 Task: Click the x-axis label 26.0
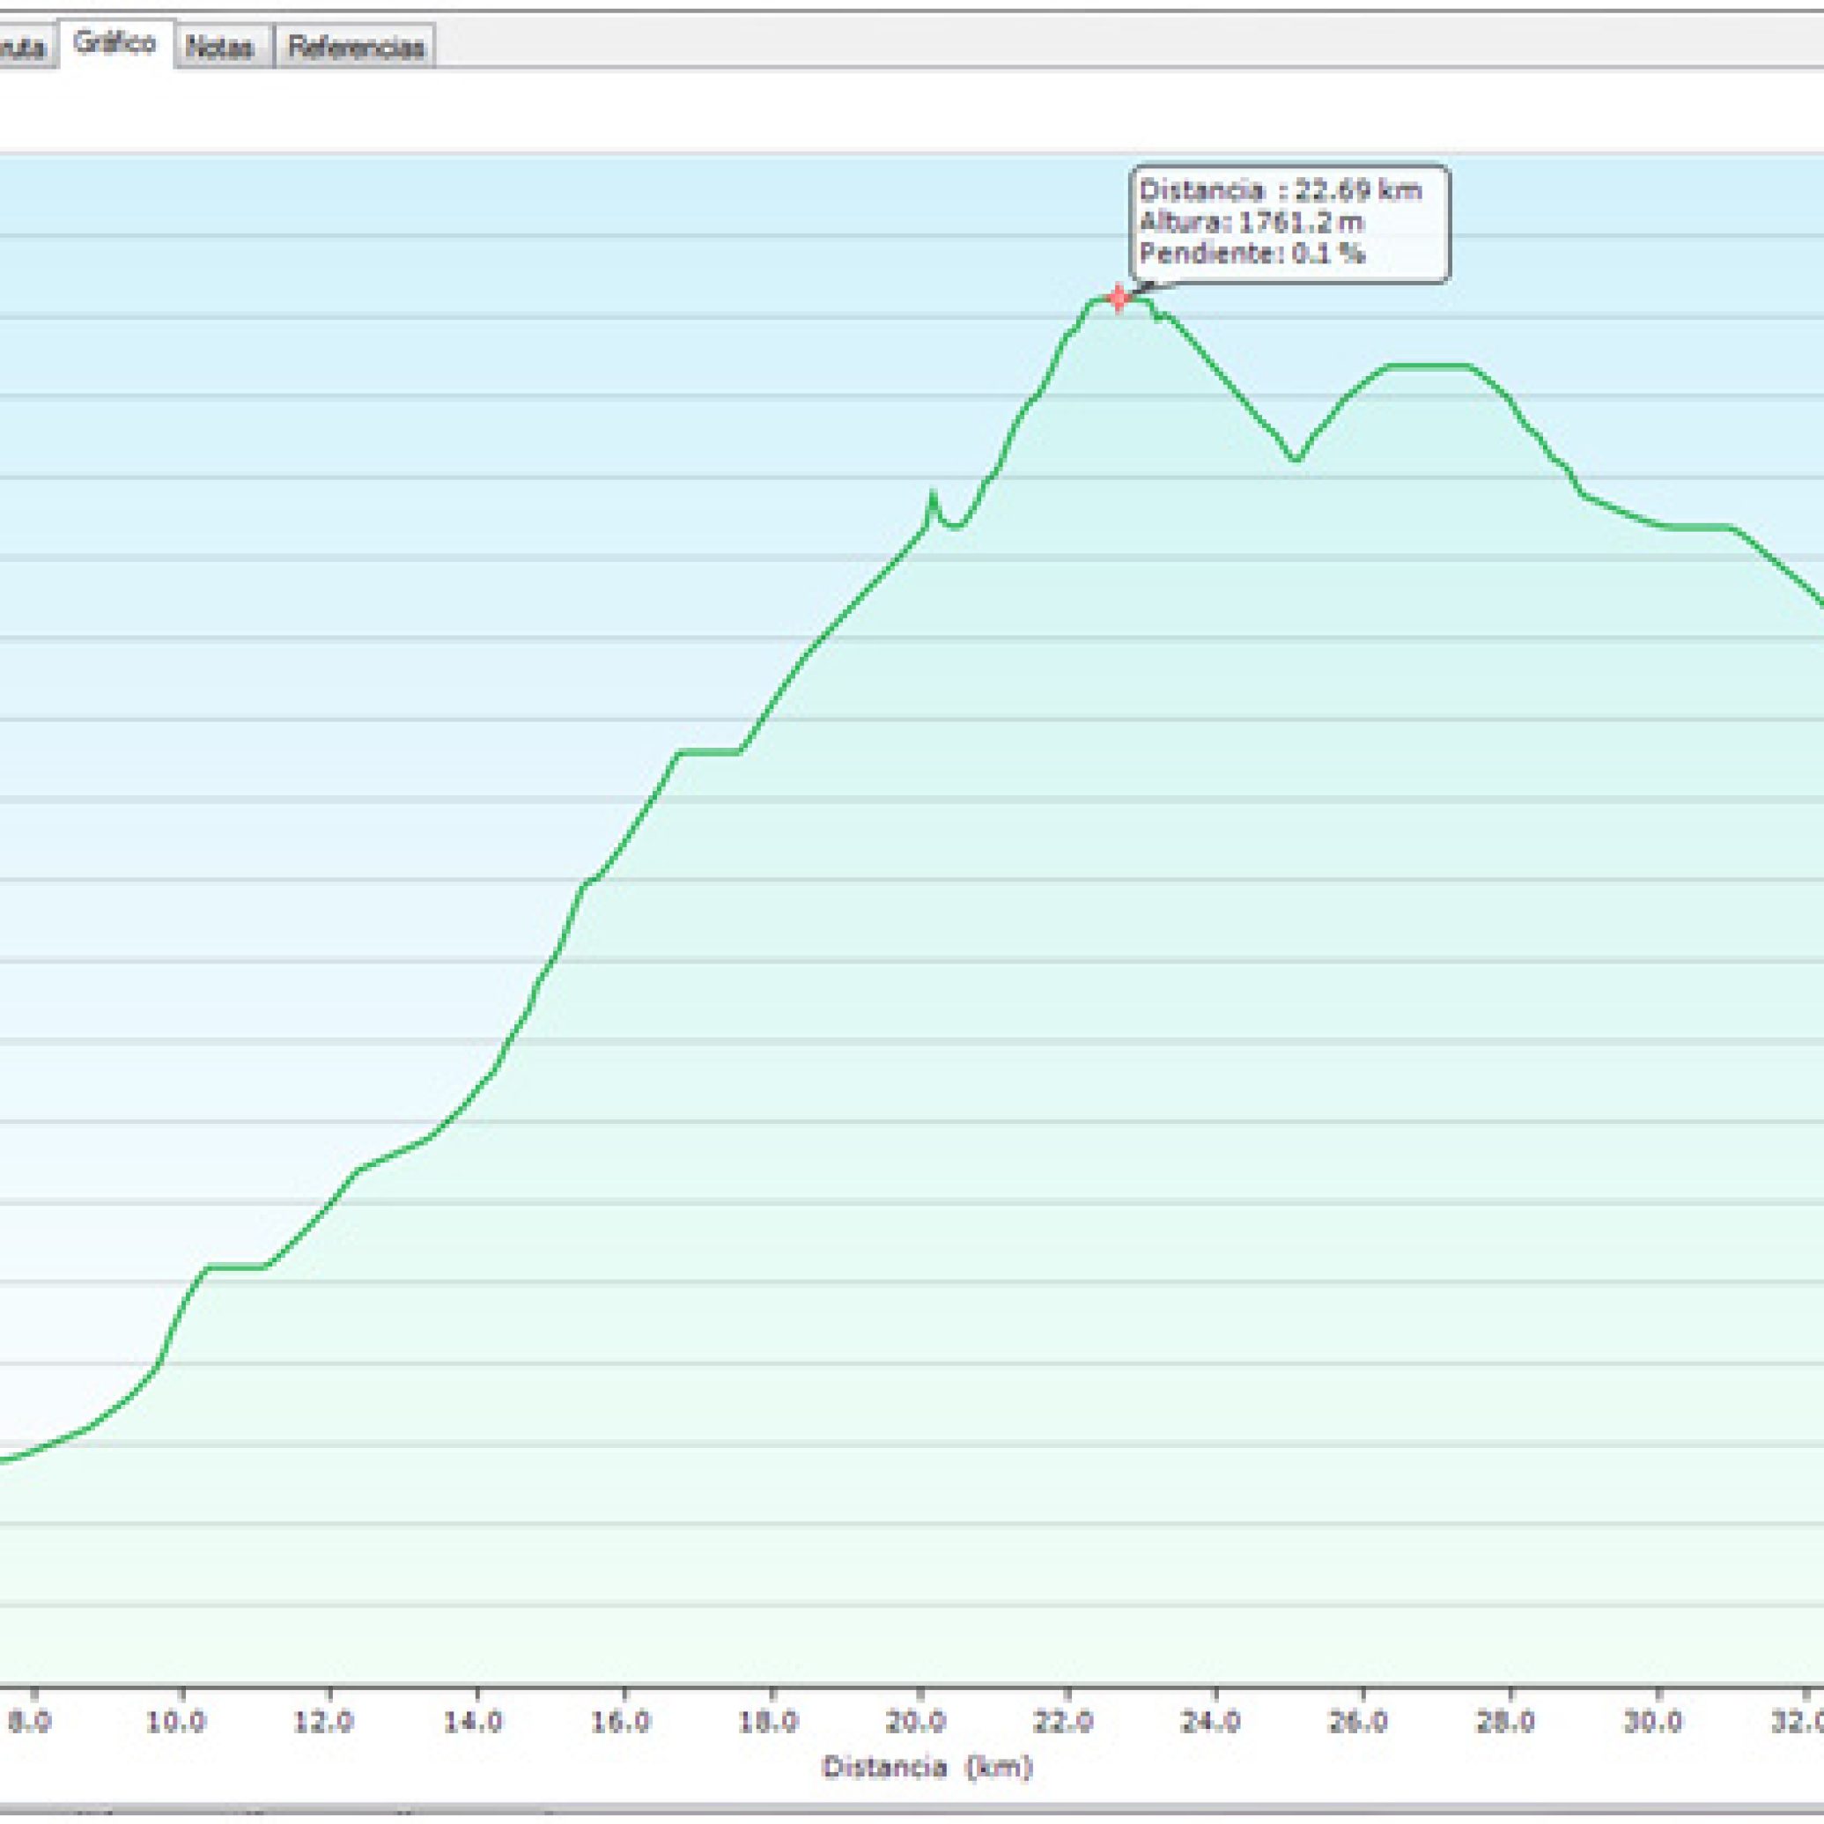point(1357,1721)
